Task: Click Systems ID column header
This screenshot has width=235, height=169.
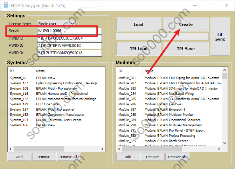Action: pyautogui.click(x=21, y=71)
